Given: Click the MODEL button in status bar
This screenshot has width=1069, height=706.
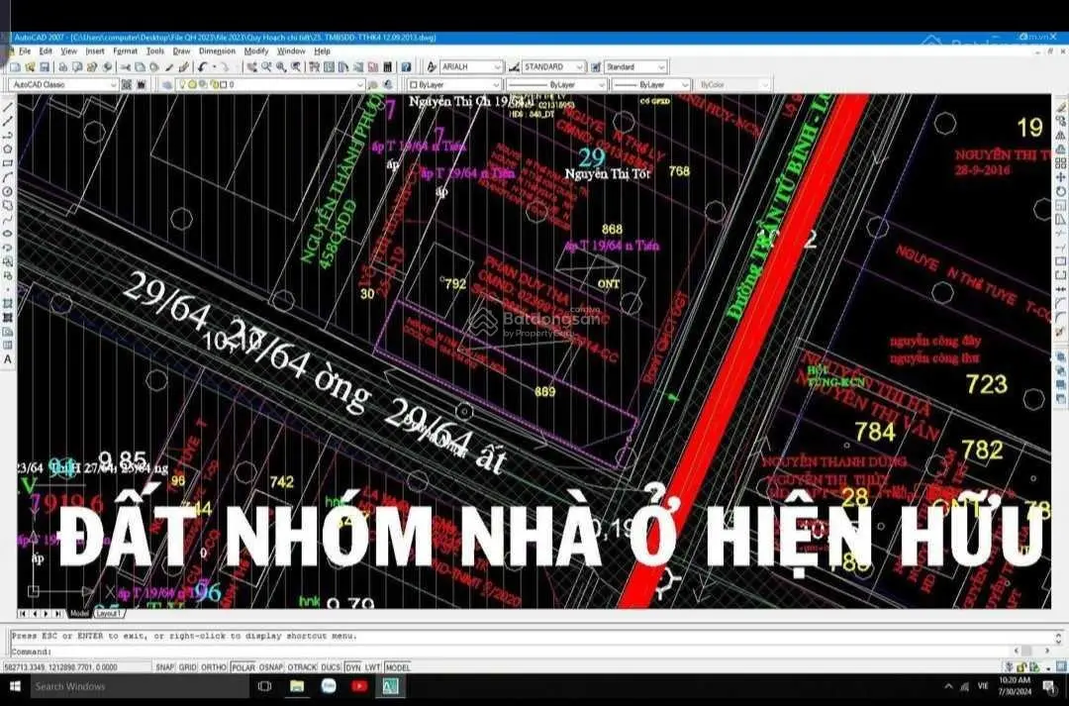Looking at the screenshot, I should pyautogui.click(x=398, y=667).
